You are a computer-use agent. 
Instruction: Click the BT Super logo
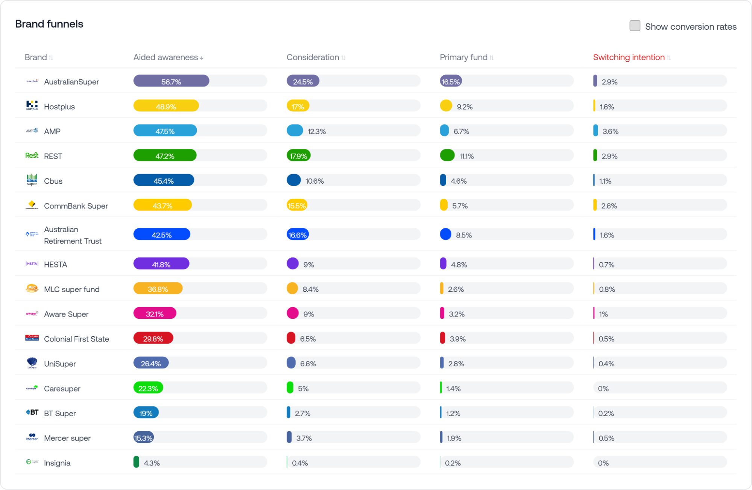(32, 412)
